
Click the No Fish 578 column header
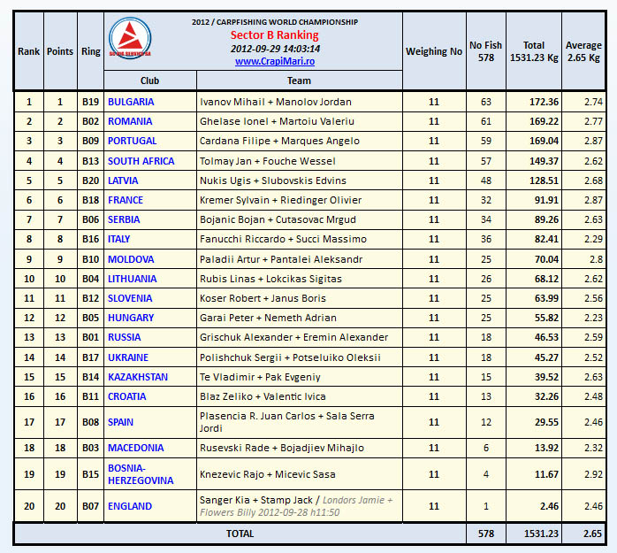(x=485, y=51)
